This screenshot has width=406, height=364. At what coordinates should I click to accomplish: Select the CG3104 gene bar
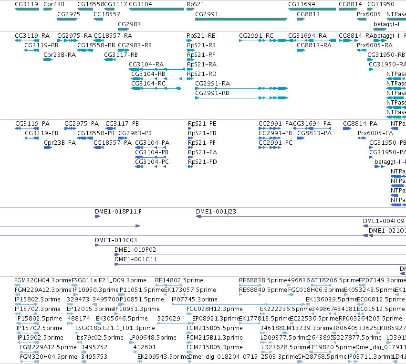156,9
